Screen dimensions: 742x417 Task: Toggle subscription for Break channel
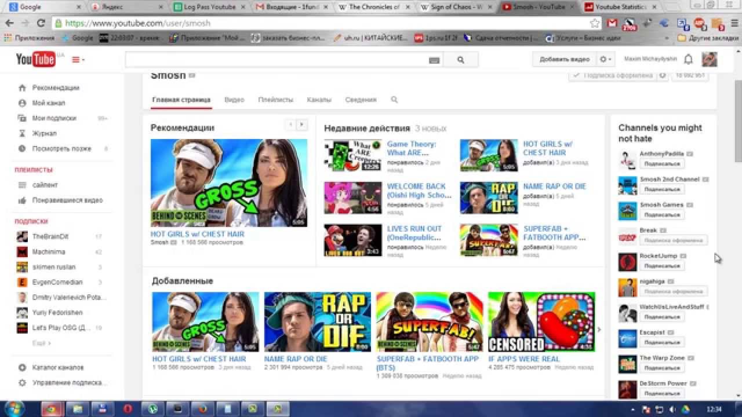(673, 240)
